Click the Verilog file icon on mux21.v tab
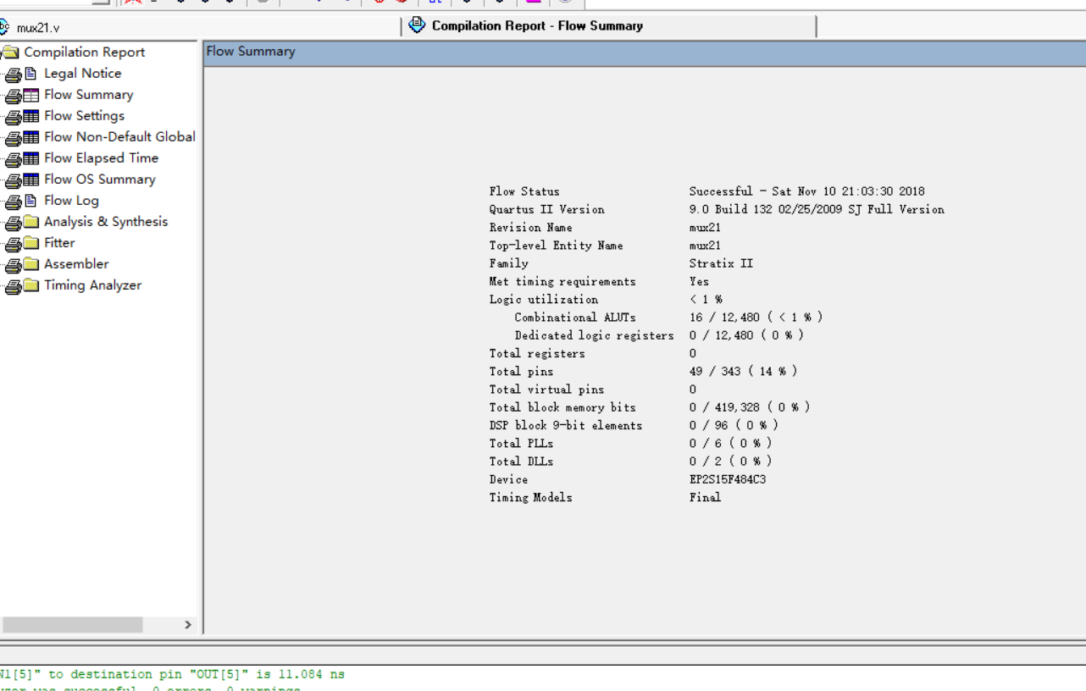1086x691 pixels. tap(4, 27)
